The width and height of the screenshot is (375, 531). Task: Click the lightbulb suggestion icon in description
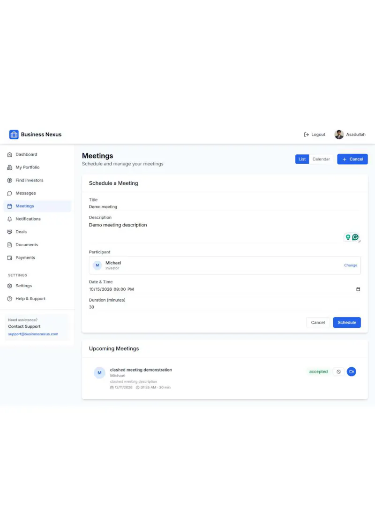click(x=348, y=237)
